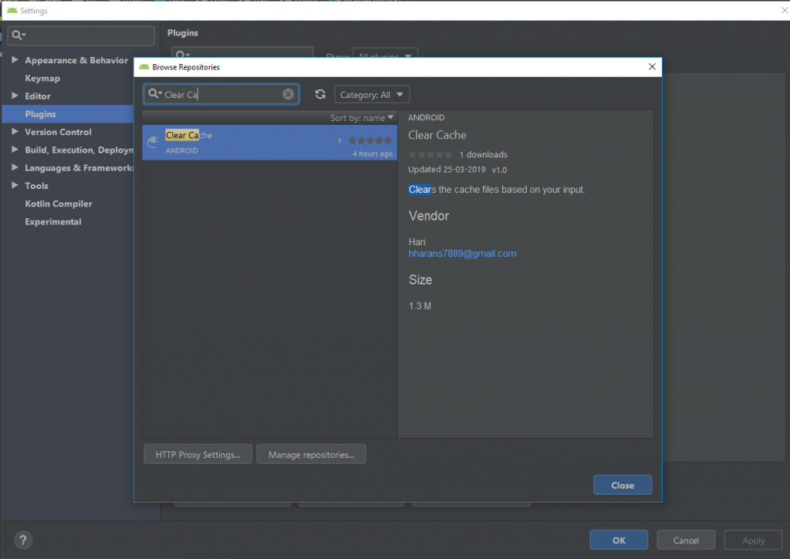Click the Settings sidebar search magnifier icon
790x559 pixels.
[x=19, y=35]
